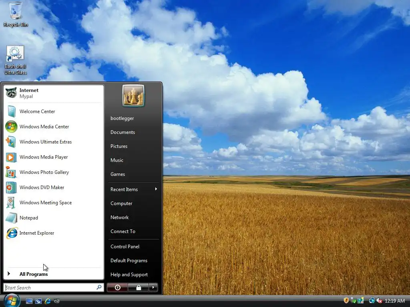Open Windows Ultimate Extras
410x307 pixels.
(54, 142)
